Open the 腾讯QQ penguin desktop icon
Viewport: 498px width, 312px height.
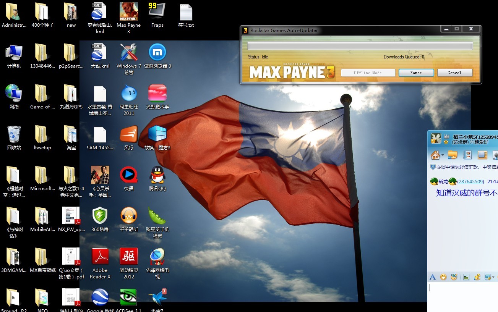coord(157,175)
